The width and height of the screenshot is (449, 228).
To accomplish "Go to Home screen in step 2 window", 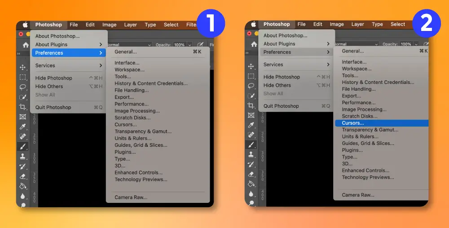I will point(254,44).
